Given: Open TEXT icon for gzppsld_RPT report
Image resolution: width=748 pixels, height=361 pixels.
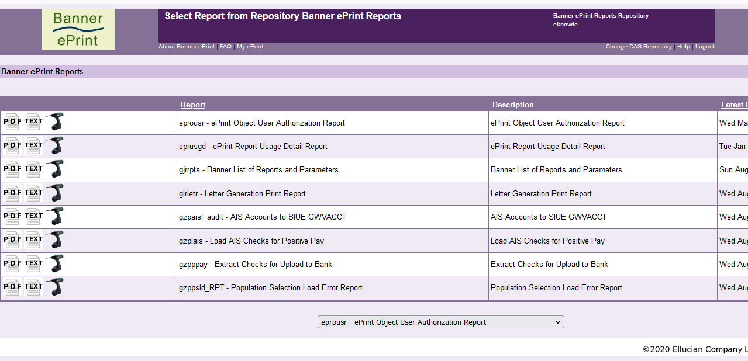Looking at the screenshot, I should point(34,287).
